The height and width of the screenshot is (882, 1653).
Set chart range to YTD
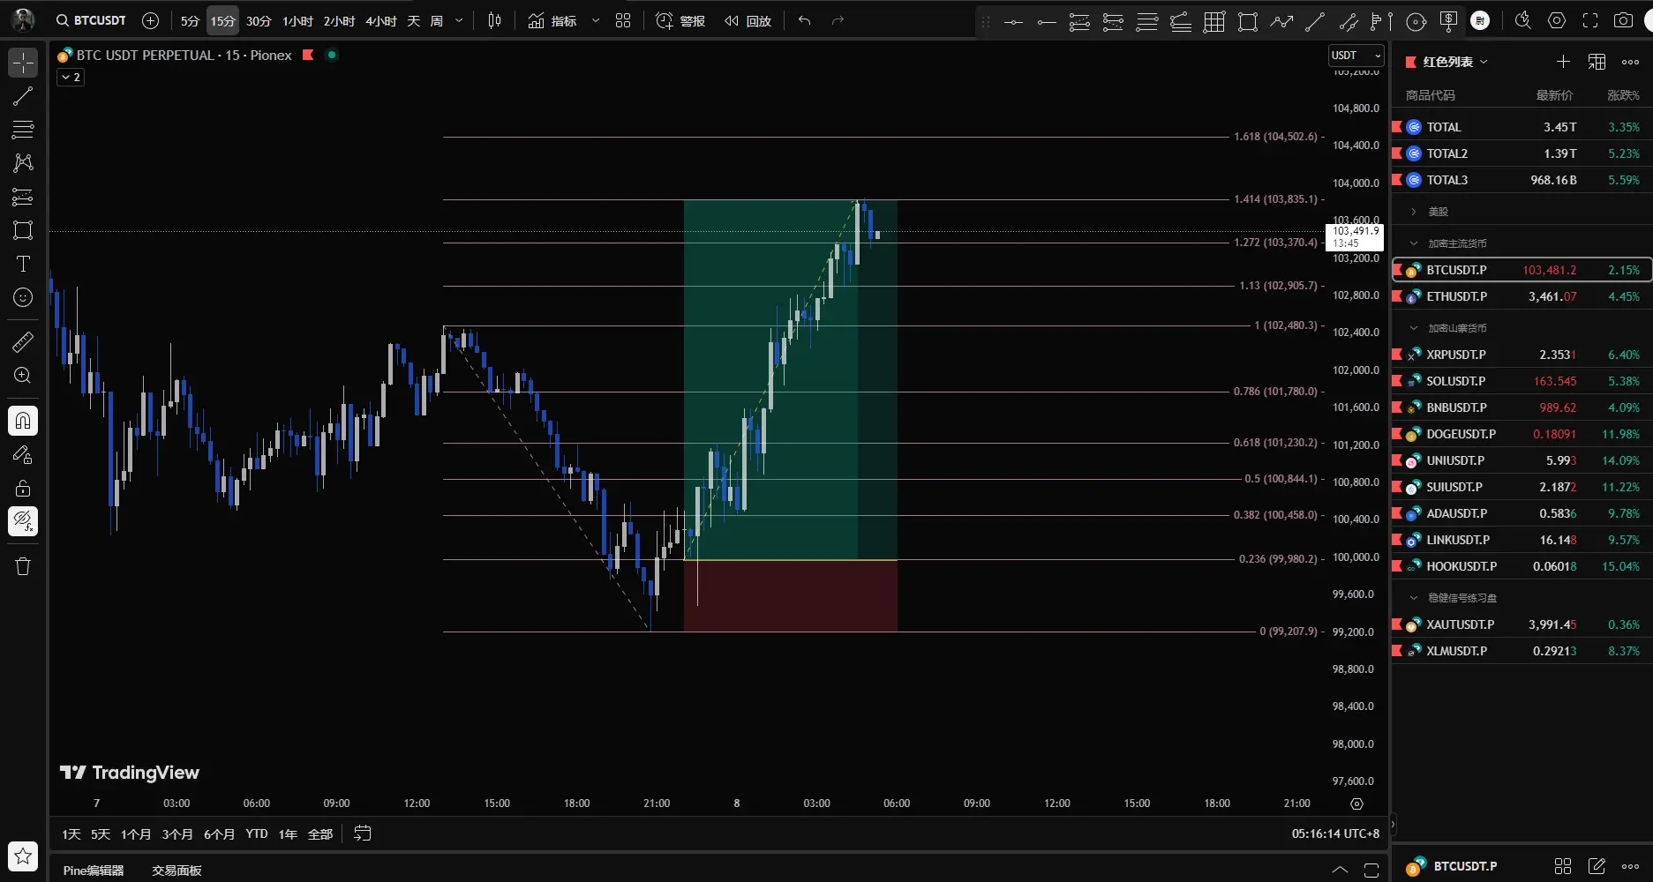pyautogui.click(x=257, y=834)
